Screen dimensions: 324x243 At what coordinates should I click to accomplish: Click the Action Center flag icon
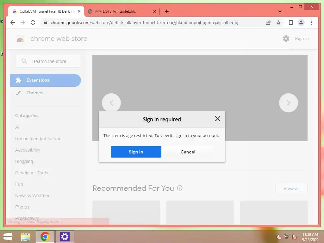pyautogui.click(x=294, y=237)
